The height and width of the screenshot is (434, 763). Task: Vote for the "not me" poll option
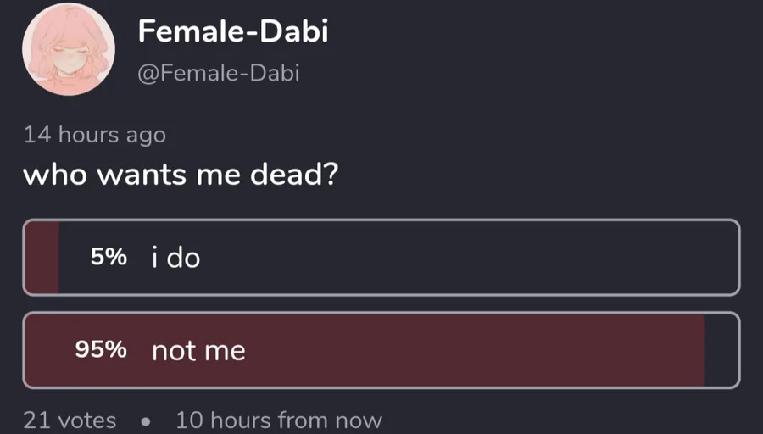click(381, 350)
